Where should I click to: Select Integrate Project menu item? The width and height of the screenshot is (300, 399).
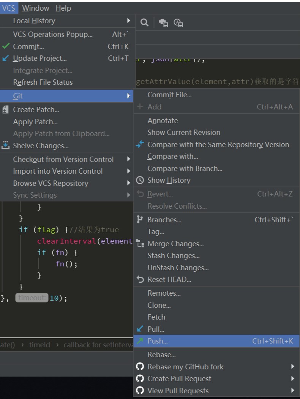coord(66,70)
